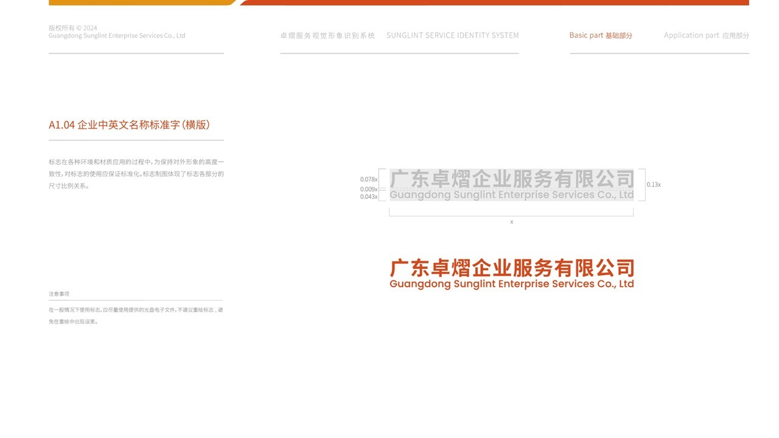779x438 pixels.
Task: Open the "注意事项" notes section
Action: click(x=59, y=293)
